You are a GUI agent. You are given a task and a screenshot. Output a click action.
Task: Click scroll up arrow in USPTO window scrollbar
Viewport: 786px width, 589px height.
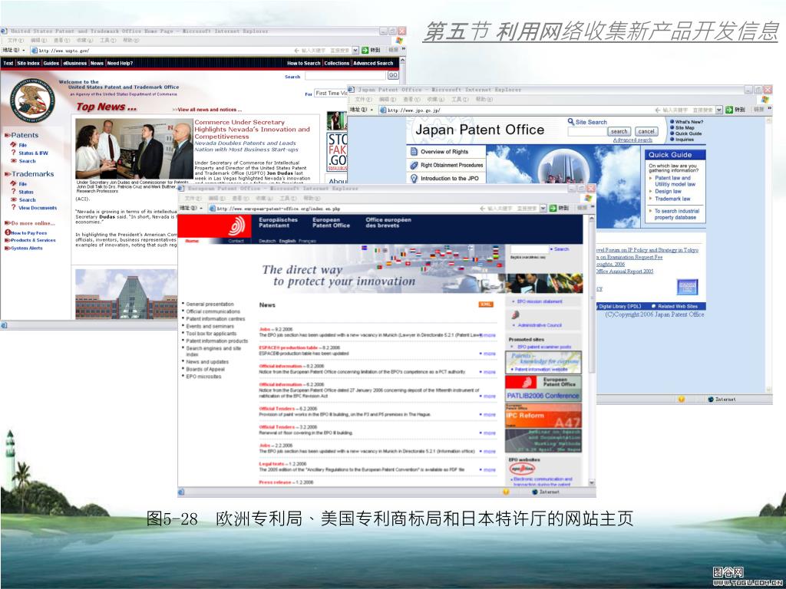pyautogui.click(x=402, y=61)
